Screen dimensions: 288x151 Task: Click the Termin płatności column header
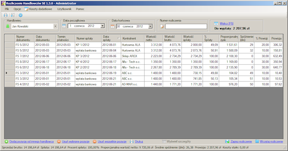65,38
